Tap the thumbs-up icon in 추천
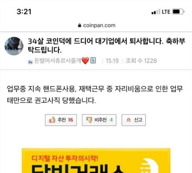Viewport: 192px width, 173px height. pos(52,120)
